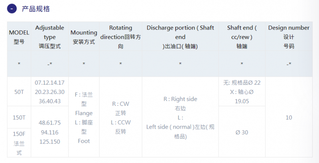Select the Adjustable type 调压型式 header
This screenshot has width=319, height=163.
tap(49, 37)
